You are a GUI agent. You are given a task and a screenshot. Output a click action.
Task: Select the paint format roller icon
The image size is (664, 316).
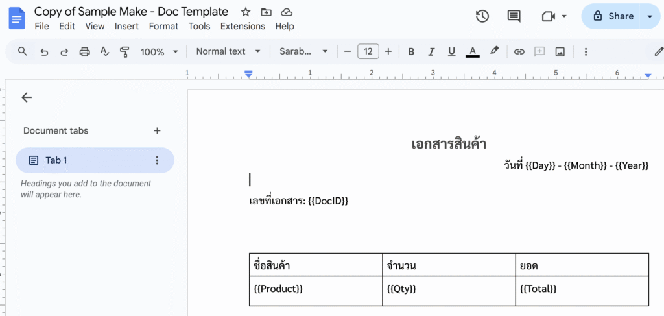[x=125, y=52]
